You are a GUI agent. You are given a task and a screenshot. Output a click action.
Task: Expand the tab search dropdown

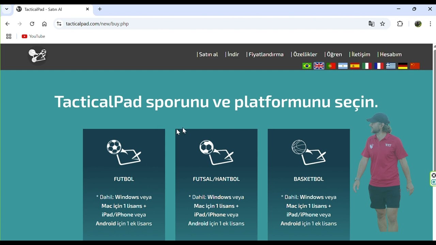point(6,9)
